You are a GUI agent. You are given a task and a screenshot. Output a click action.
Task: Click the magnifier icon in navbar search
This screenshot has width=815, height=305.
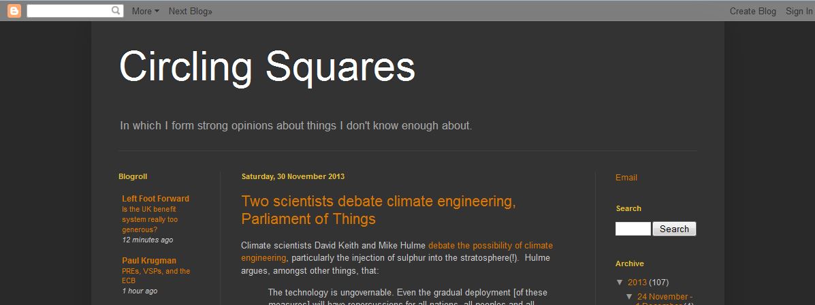coord(116,11)
